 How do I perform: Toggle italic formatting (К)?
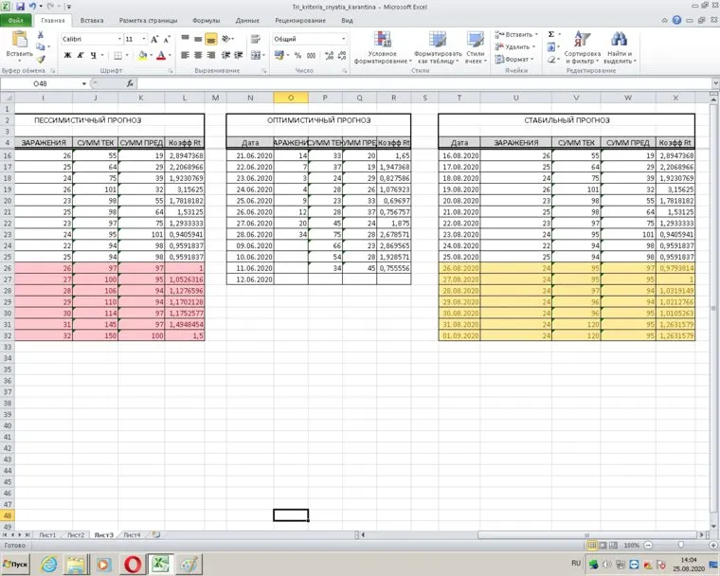tap(80, 56)
